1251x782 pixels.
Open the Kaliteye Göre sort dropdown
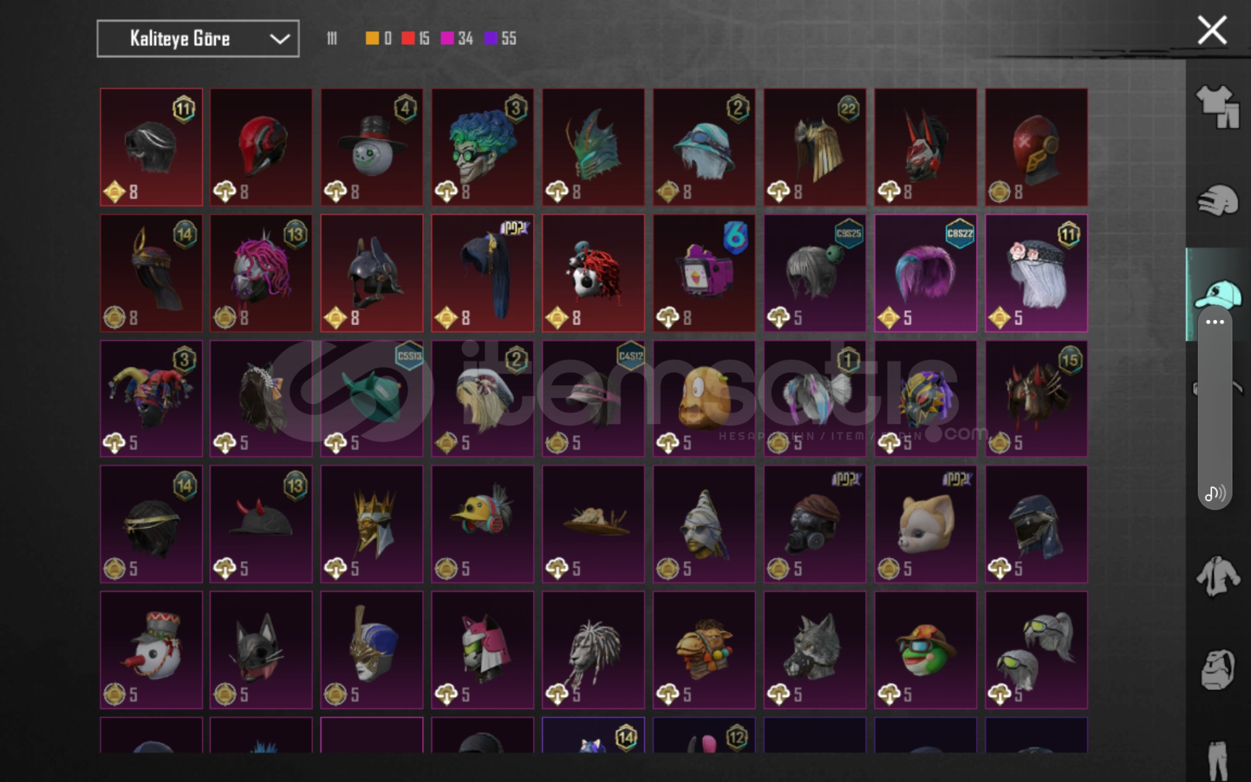[x=198, y=38]
